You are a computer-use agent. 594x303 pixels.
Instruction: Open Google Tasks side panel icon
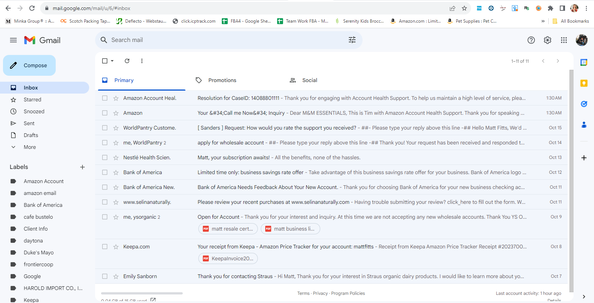pyautogui.click(x=584, y=104)
